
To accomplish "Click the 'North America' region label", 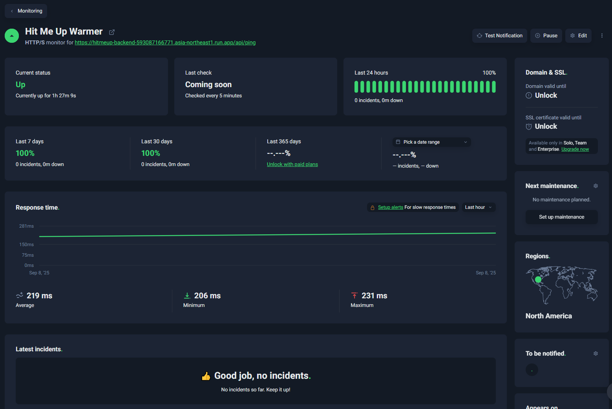I will pyautogui.click(x=549, y=316).
